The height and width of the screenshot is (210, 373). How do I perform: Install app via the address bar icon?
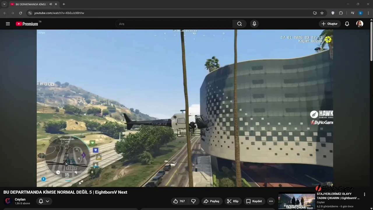click(x=315, y=13)
